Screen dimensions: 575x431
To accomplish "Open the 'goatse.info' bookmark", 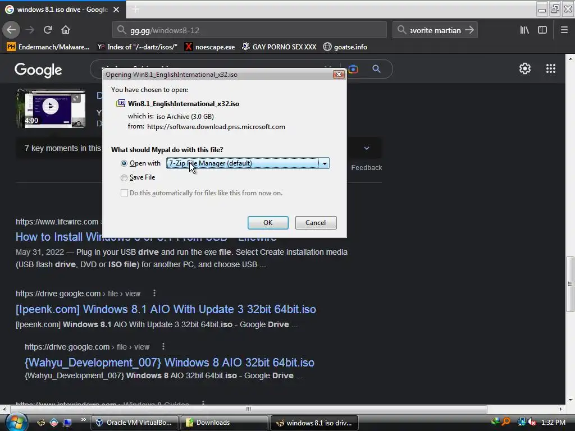I will click(x=345, y=47).
